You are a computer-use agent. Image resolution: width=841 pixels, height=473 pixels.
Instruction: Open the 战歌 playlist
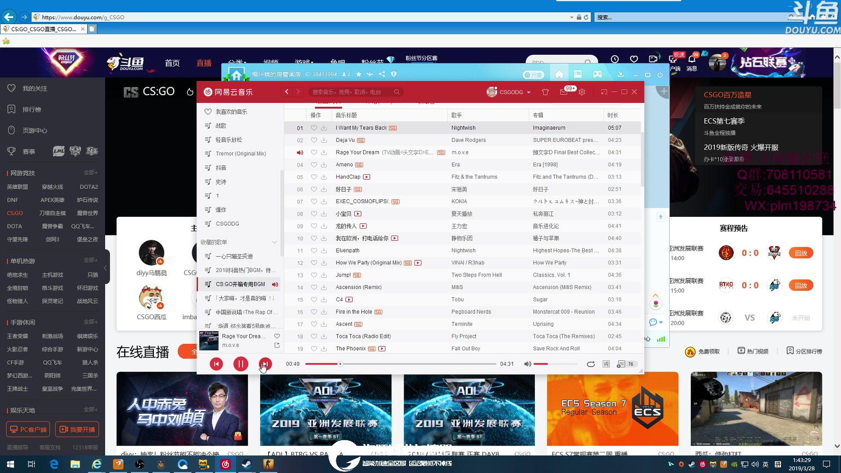tap(221, 126)
